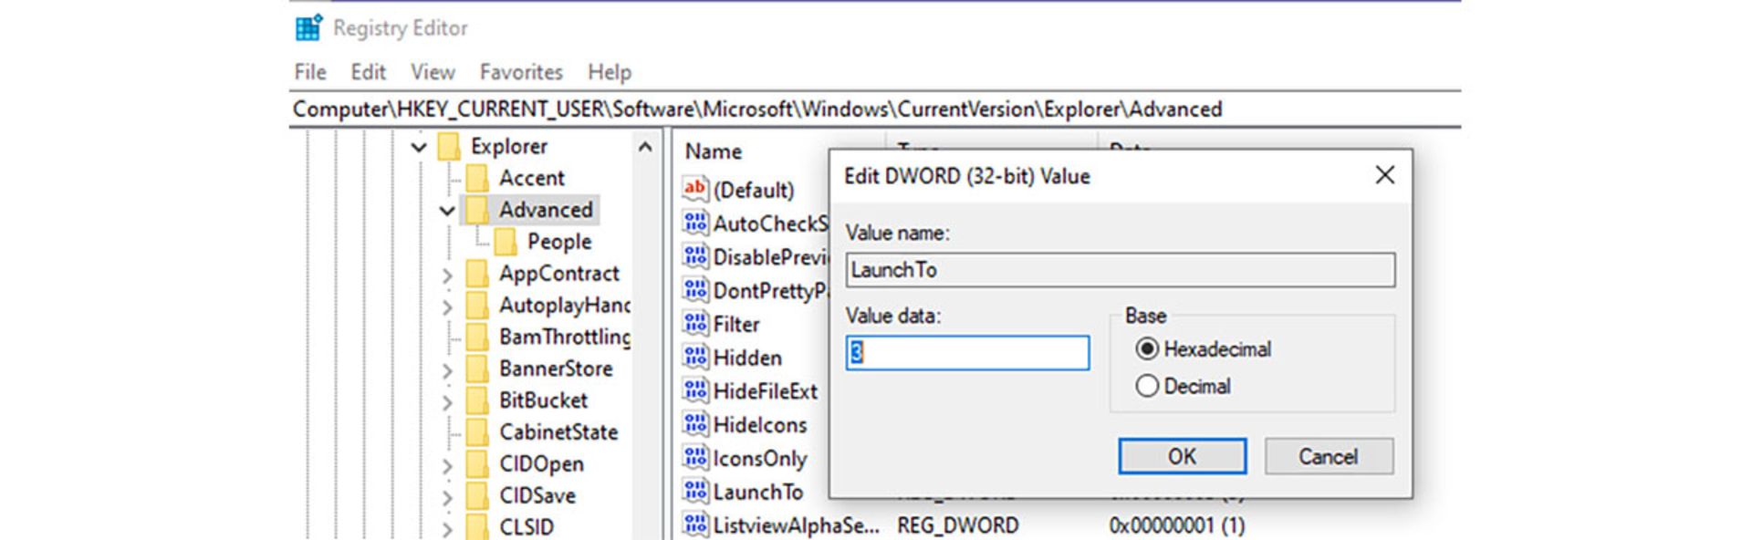The height and width of the screenshot is (540, 1752).
Task: Select the Filter value icon
Action: 695,324
